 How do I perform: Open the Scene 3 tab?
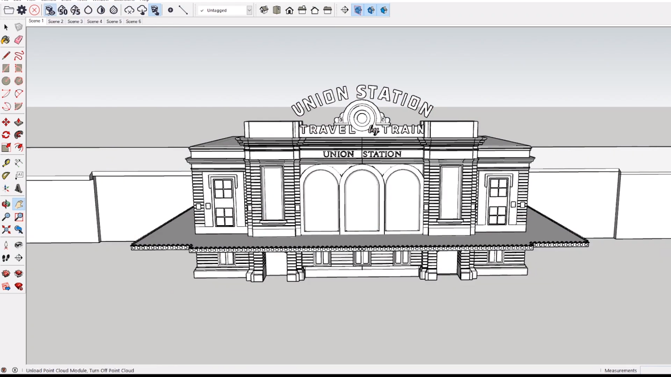tap(75, 21)
